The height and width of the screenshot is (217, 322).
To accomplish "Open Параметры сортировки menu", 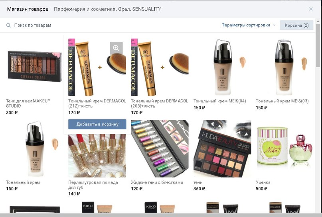I will click(246, 25).
